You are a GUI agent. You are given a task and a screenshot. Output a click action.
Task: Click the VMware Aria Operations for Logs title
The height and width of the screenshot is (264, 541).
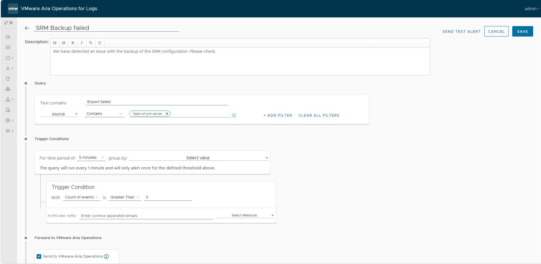59,9
